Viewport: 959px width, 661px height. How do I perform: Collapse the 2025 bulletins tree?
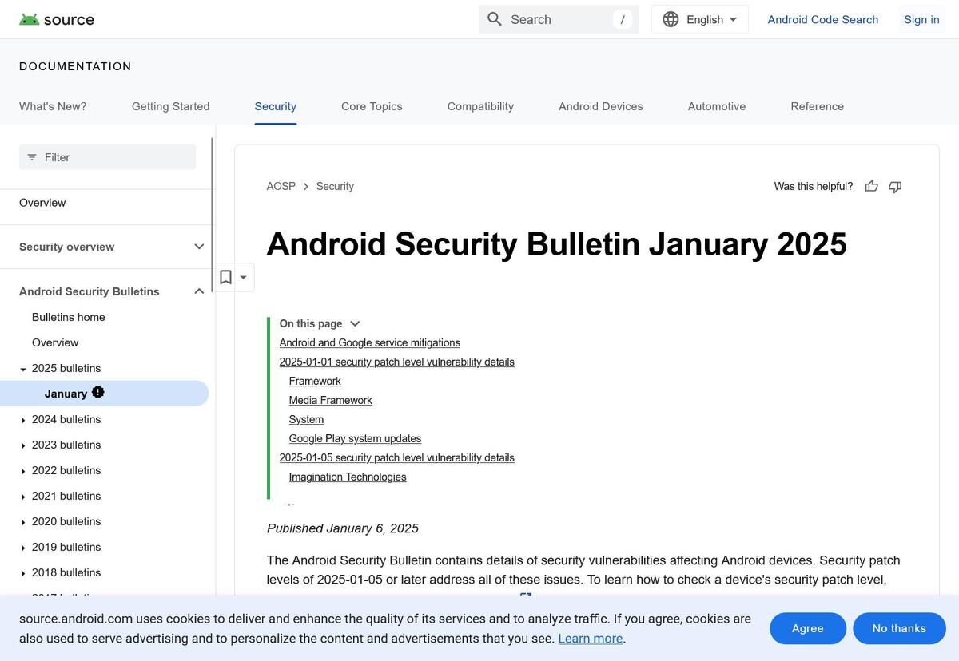(23, 369)
